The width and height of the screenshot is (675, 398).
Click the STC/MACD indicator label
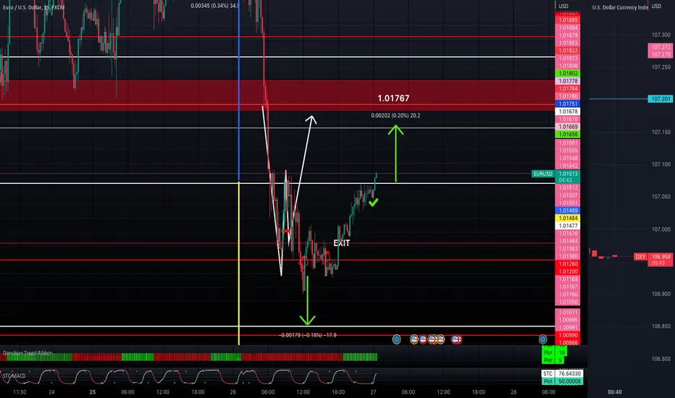click(x=14, y=376)
